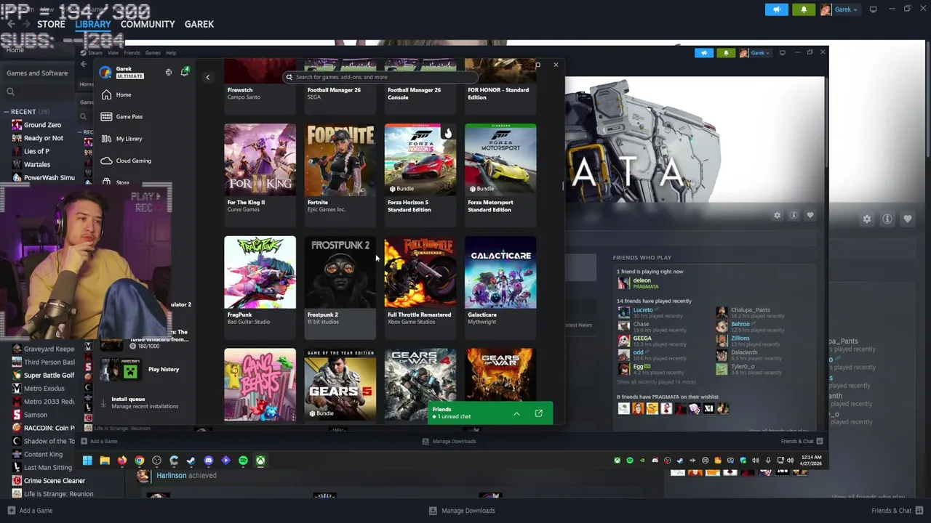Open the GAREK profile tab in Steam
The width and height of the screenshot is (931, 523).
[199, 24]
